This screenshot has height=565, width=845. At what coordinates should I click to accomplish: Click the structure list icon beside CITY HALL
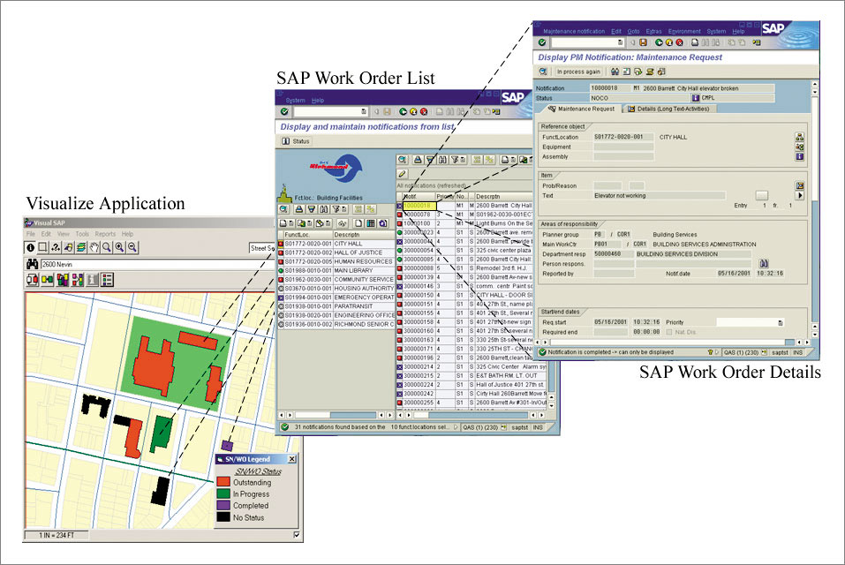click(x=800, y=137)
